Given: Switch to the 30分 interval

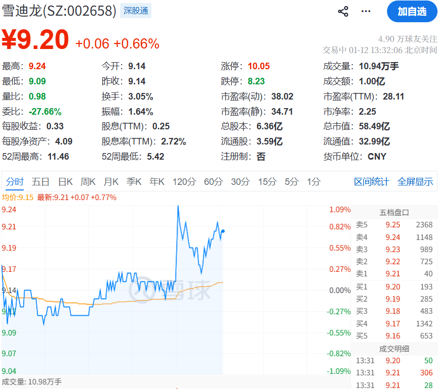Looking at the screenshot, I should [241, 182].
